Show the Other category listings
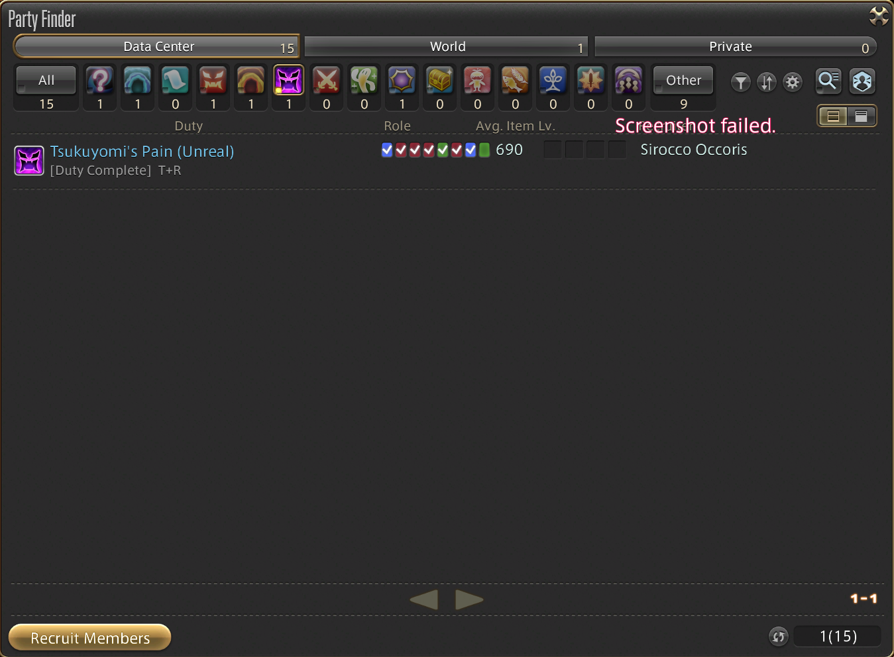The width and height of the screenshot is (894, 657). click(683, 80)
